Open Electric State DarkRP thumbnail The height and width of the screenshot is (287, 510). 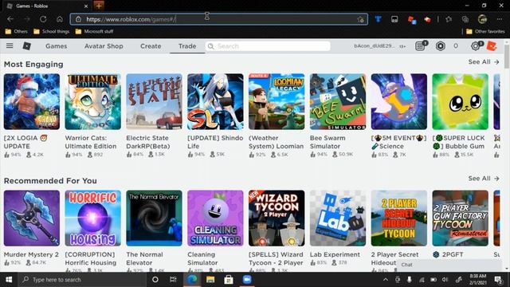pos(154,101)
